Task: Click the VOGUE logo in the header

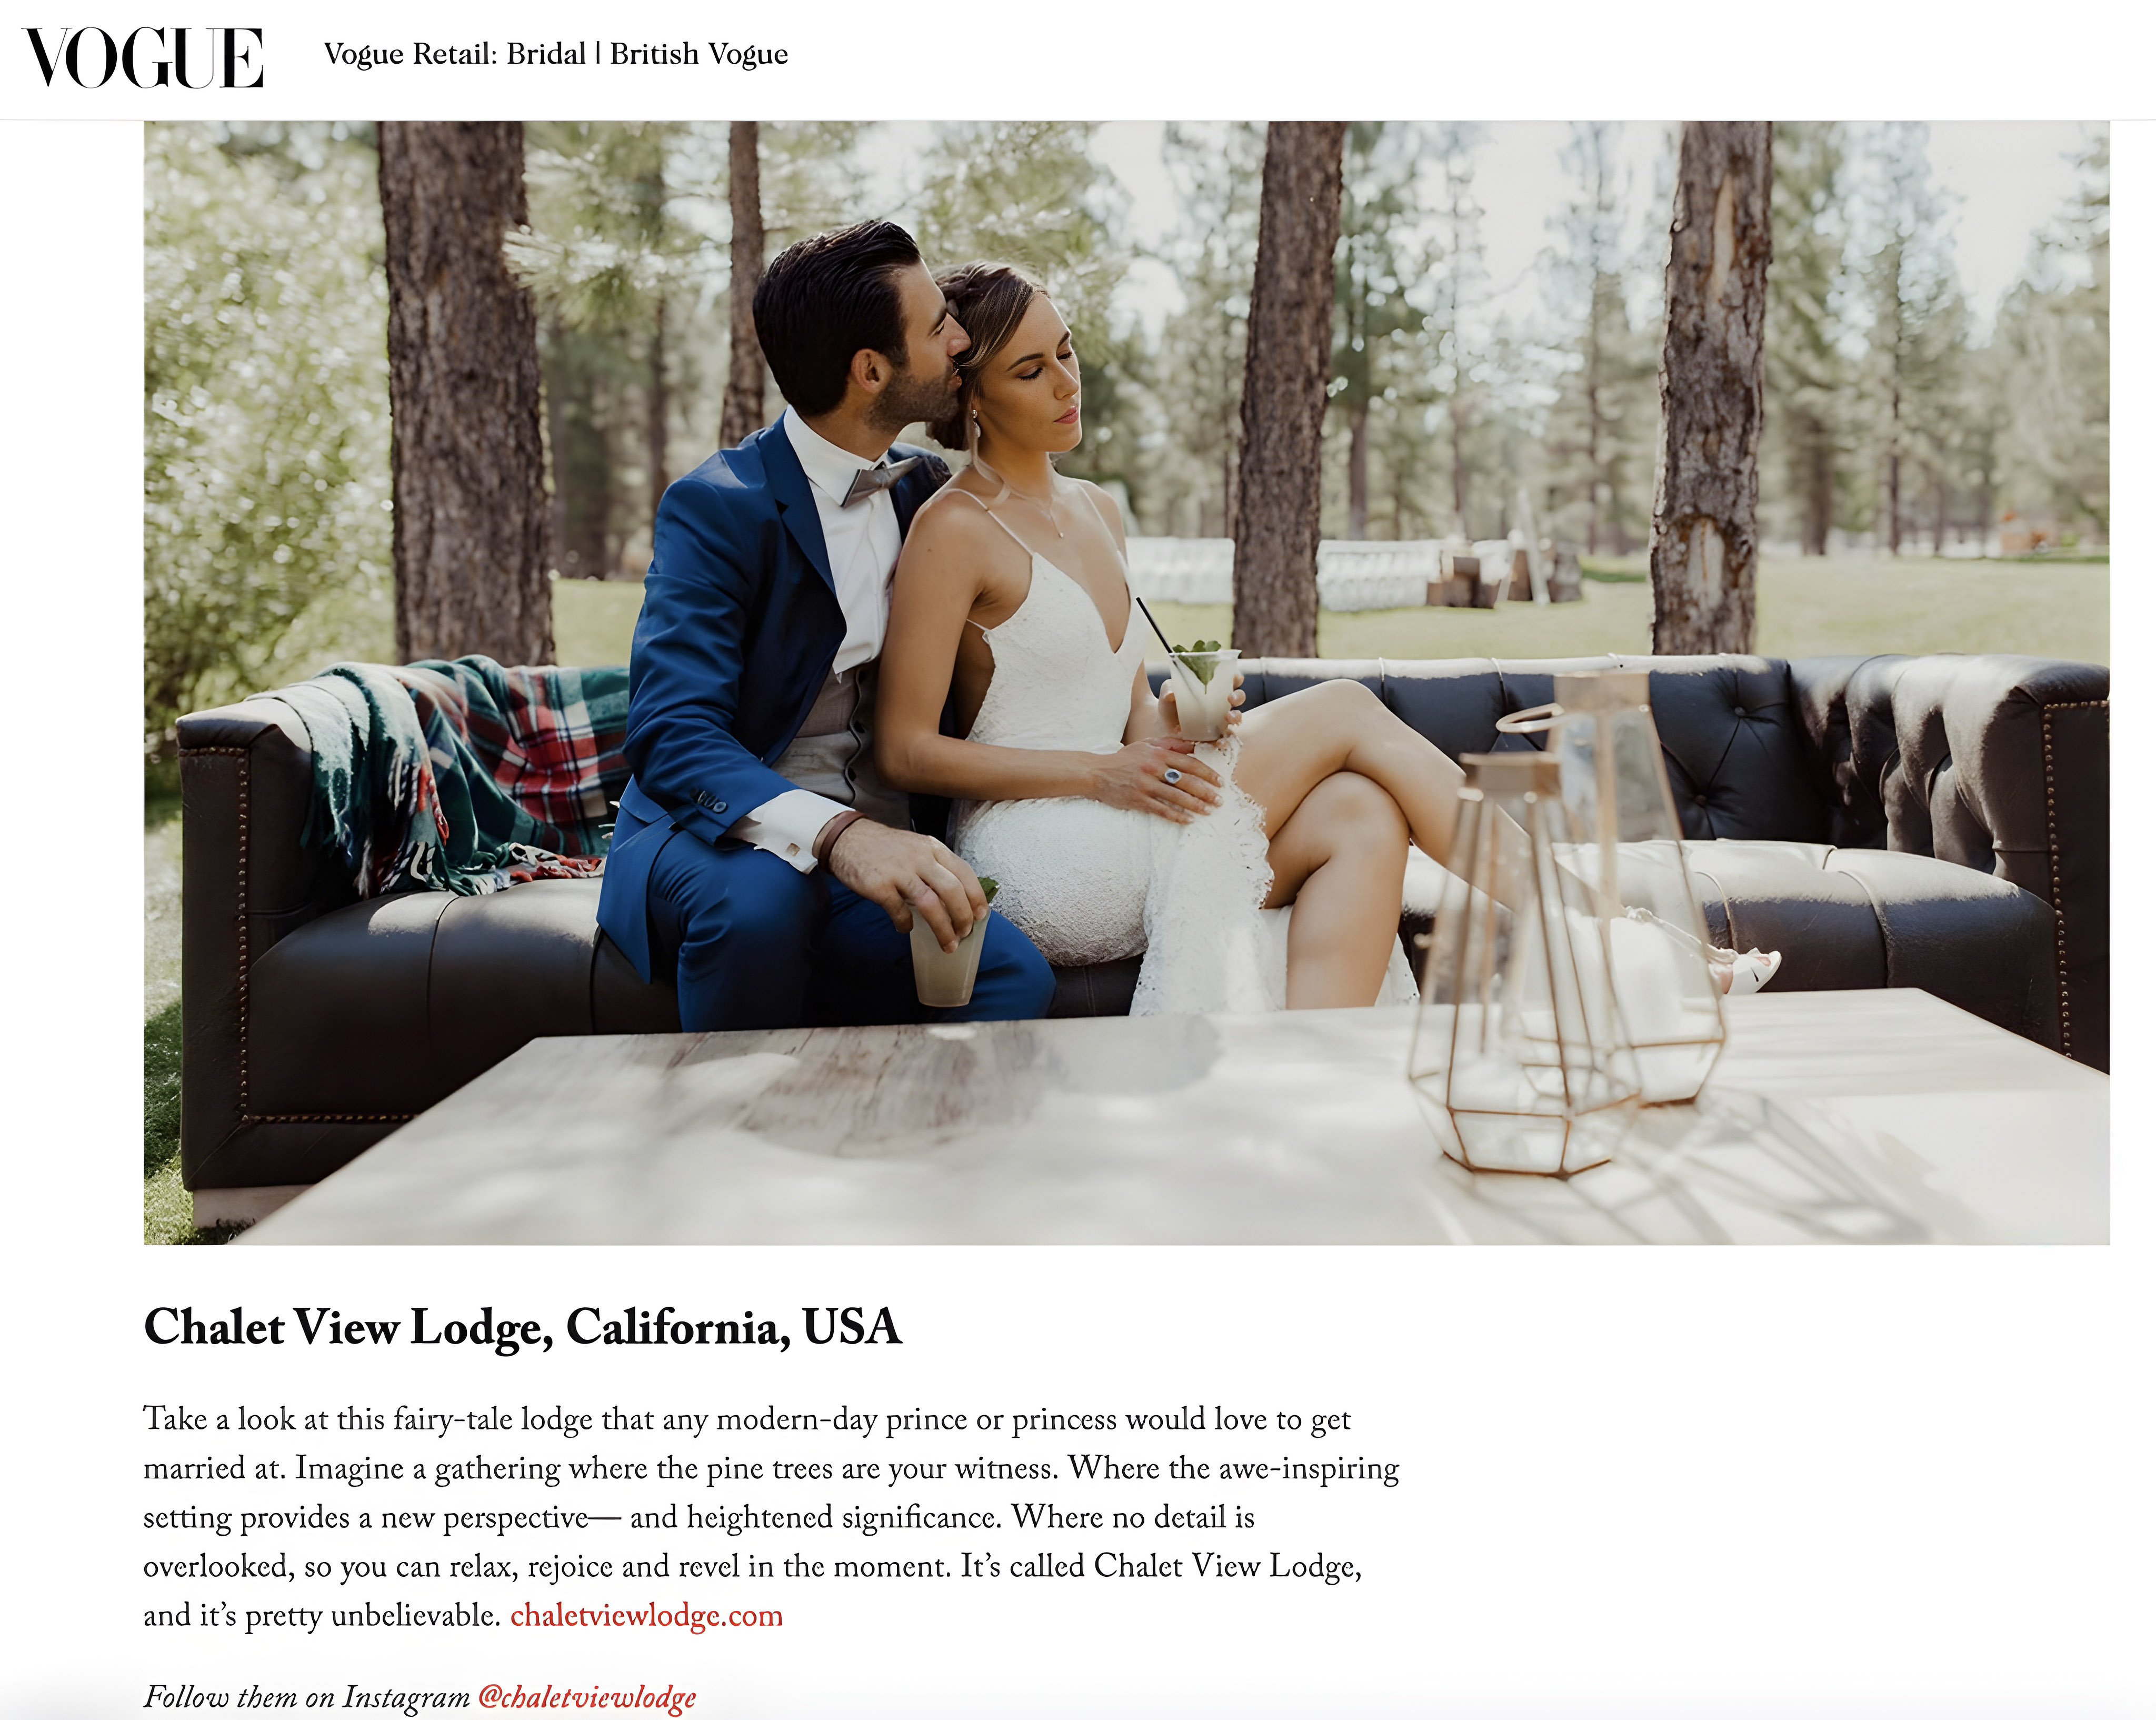Action: point(143,58)
